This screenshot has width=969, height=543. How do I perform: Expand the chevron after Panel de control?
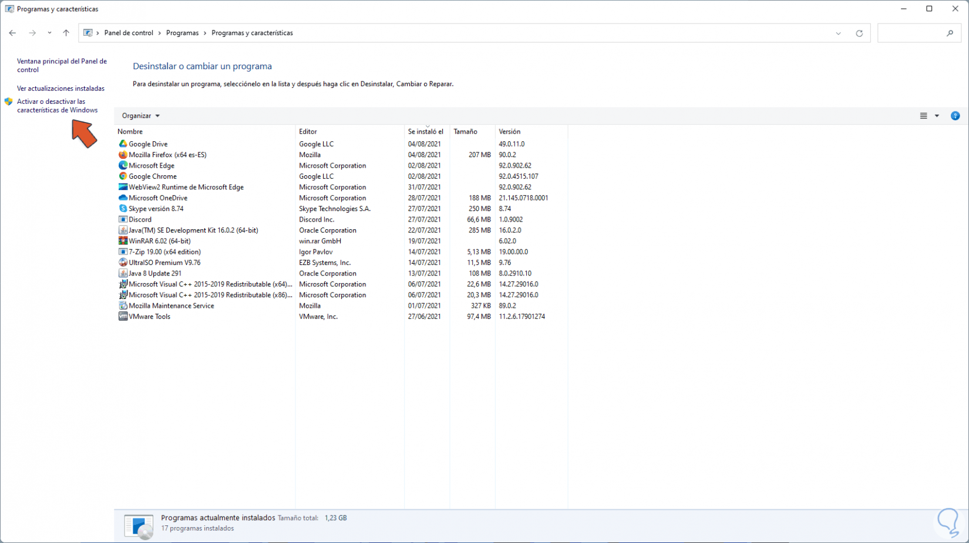[x=159, y=33]
